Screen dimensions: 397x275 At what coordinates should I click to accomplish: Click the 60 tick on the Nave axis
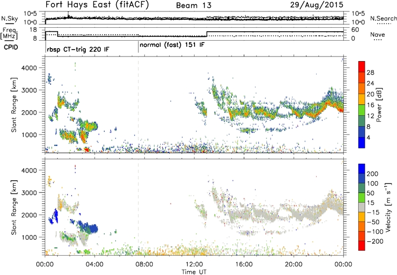(355, 30)
